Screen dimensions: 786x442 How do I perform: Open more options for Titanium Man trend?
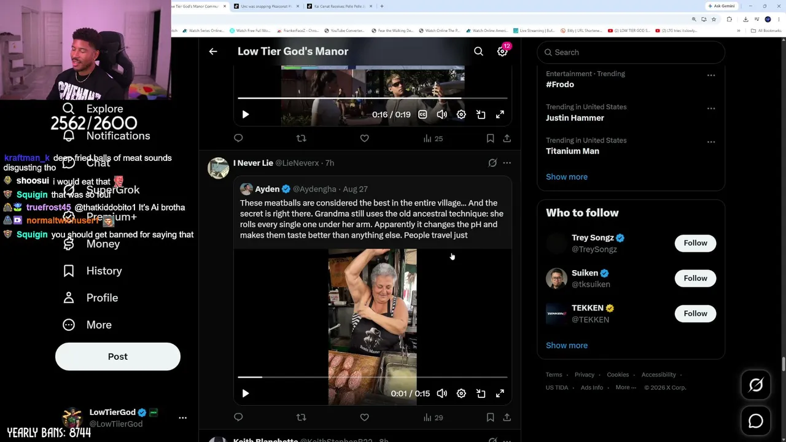pyautogui.click(x=711, y=142)
